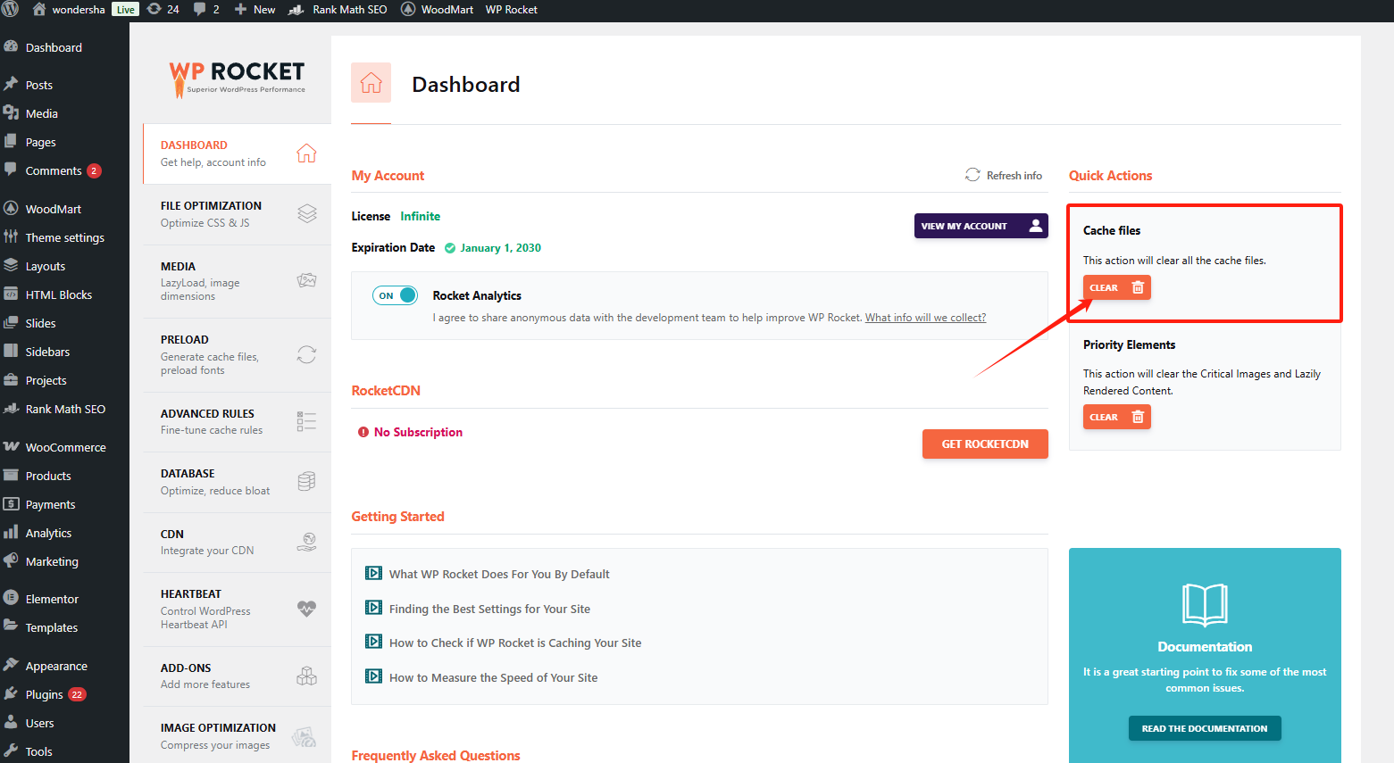Click the updates counter icon in admin bar

pyautogui.click(x=163, y=10)
